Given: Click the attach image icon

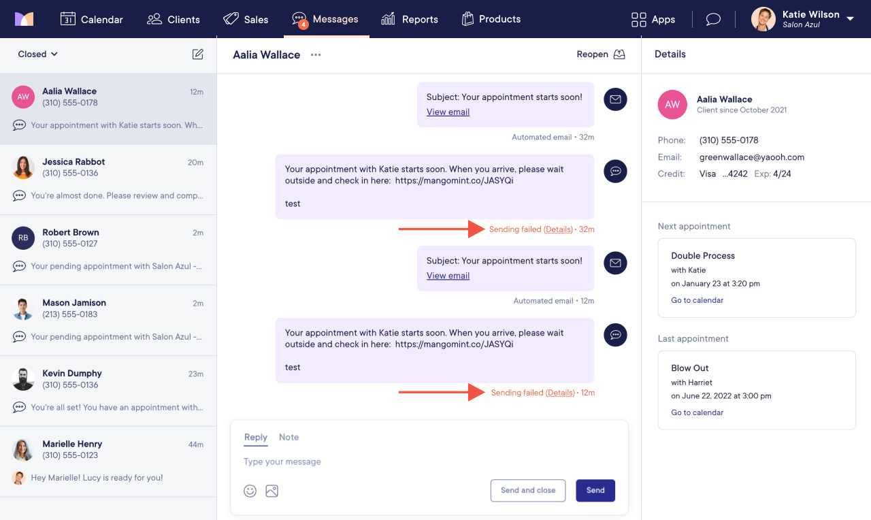Looking at the screenshot, I should pos(272,491).
